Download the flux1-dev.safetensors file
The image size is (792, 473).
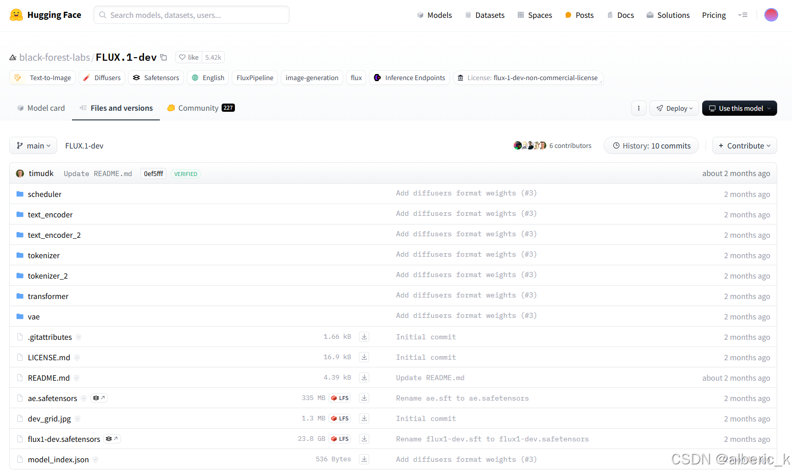pyautogui.click(x=364, y=439)
